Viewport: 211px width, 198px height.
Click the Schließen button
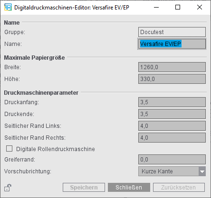(x=129, y=188)
